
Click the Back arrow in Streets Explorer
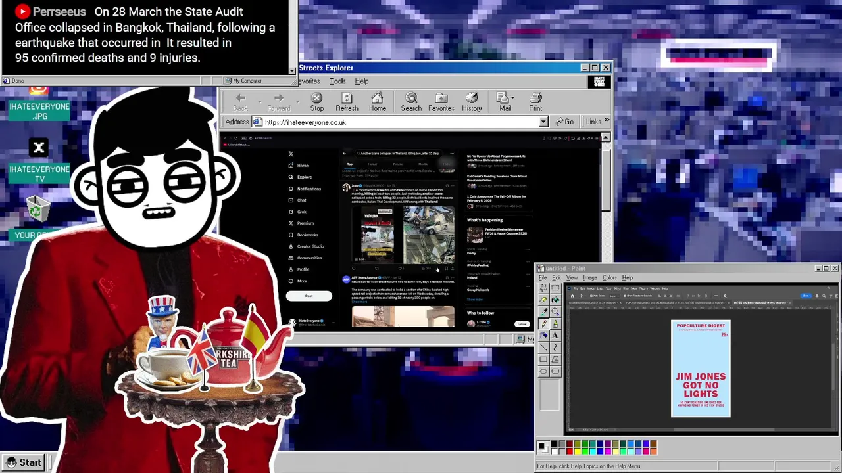[241, 102]
